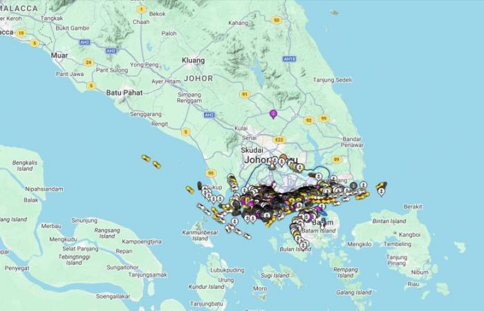Click the route 91 road shield
Viewport: 484px width, 311px height.
pos(244,94)
